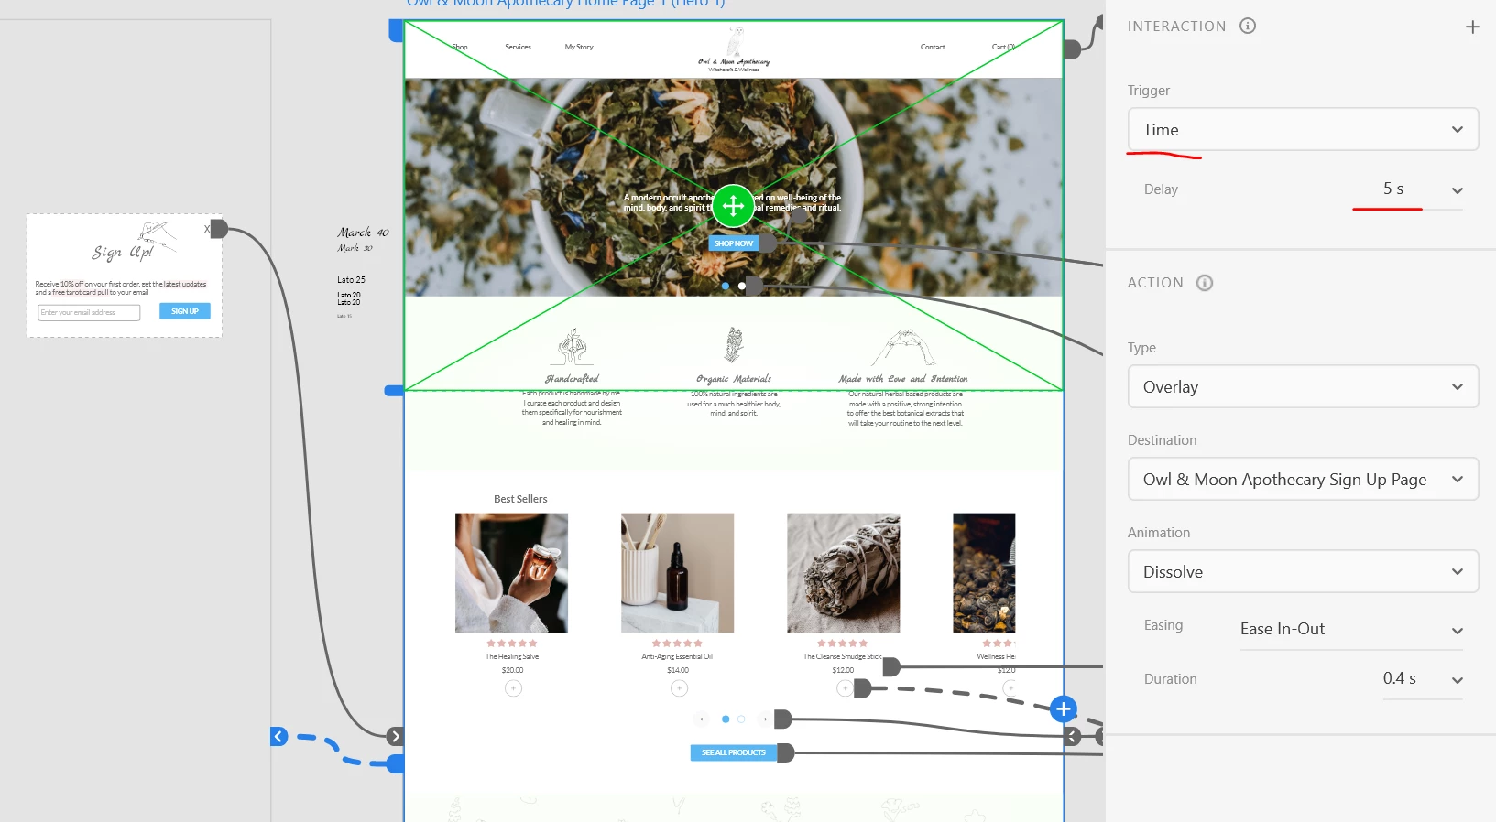Select second best sellers carousel dot

741,719
